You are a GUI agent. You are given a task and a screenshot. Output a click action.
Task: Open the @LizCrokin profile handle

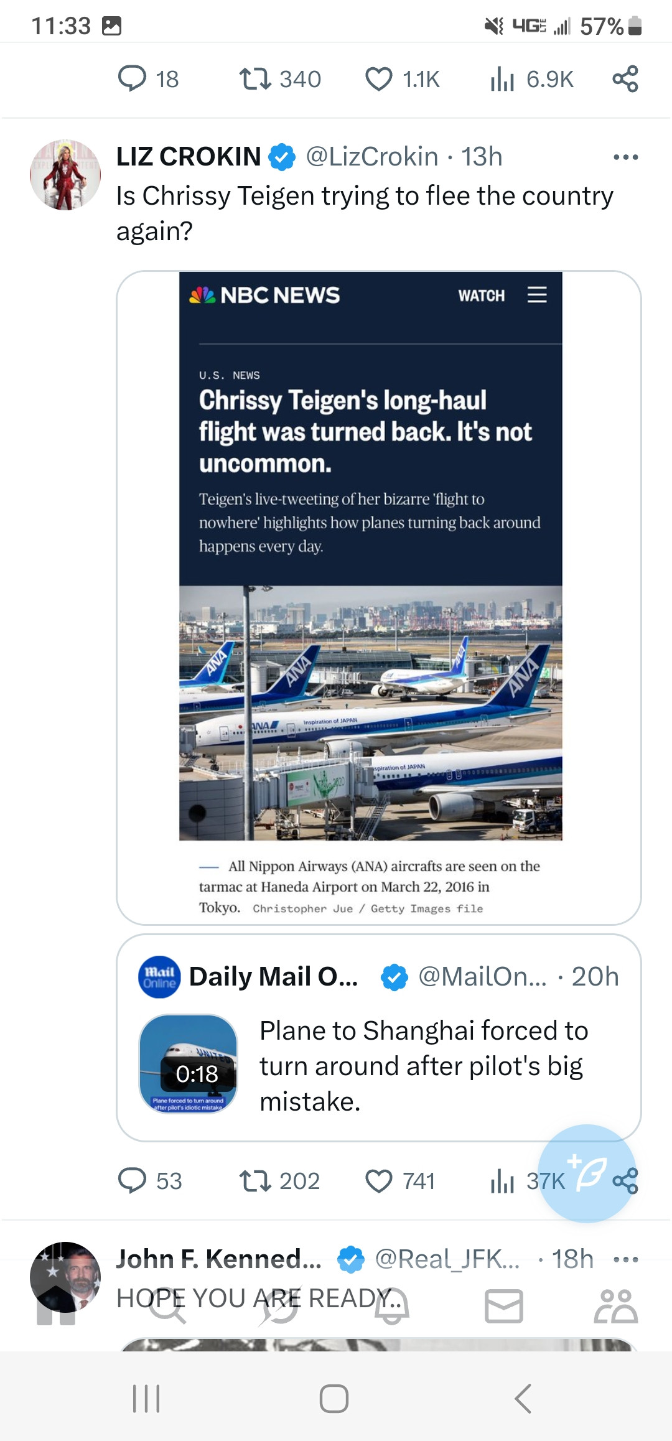(x=371, y=157)
